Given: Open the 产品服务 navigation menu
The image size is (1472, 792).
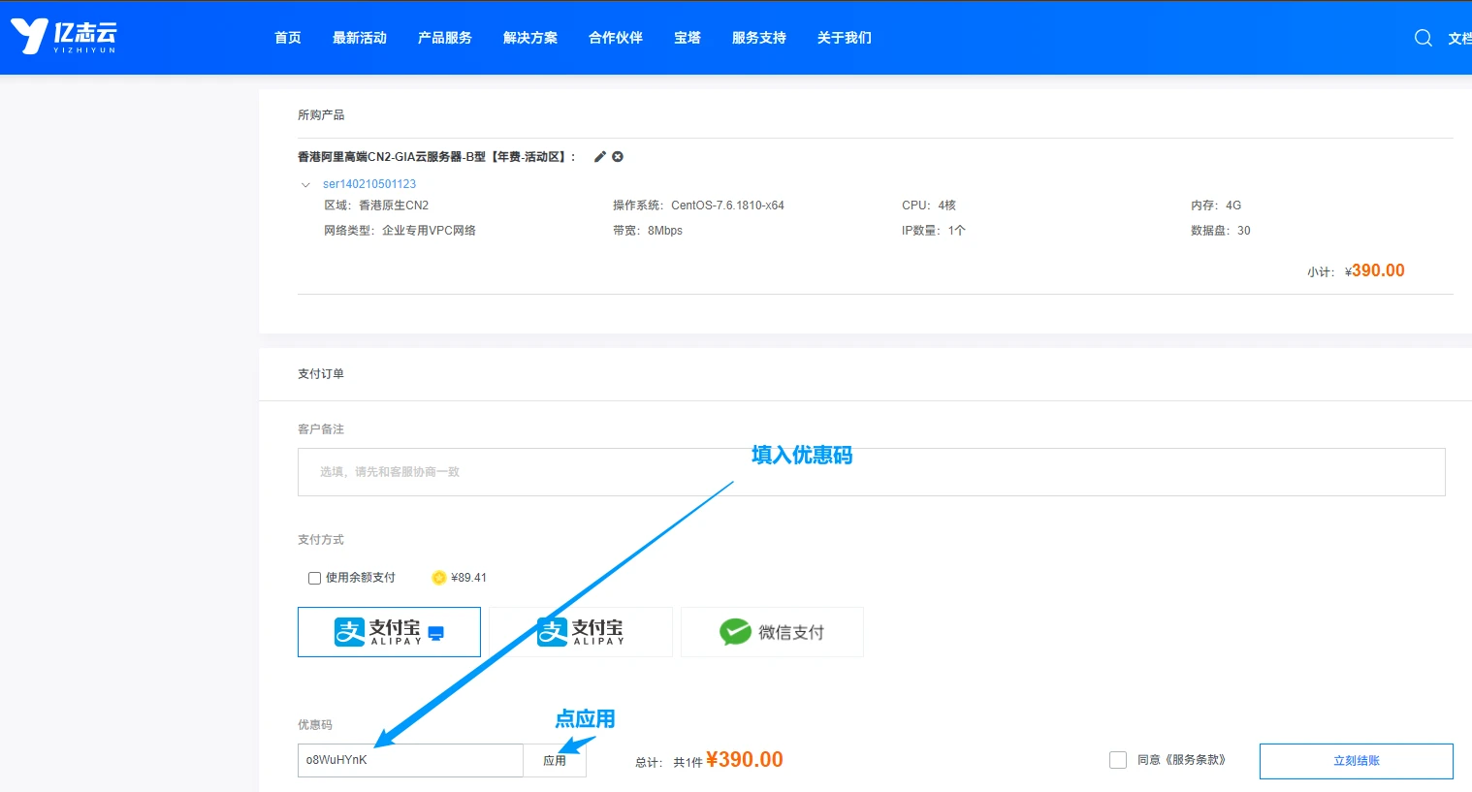Looking at the screenshot, I should coord(444,38).
